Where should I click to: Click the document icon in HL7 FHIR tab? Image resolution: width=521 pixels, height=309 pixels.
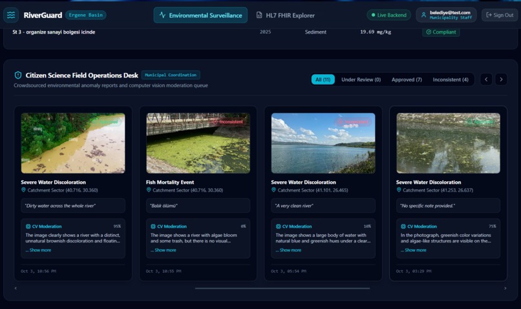click(x=259, y=15)
